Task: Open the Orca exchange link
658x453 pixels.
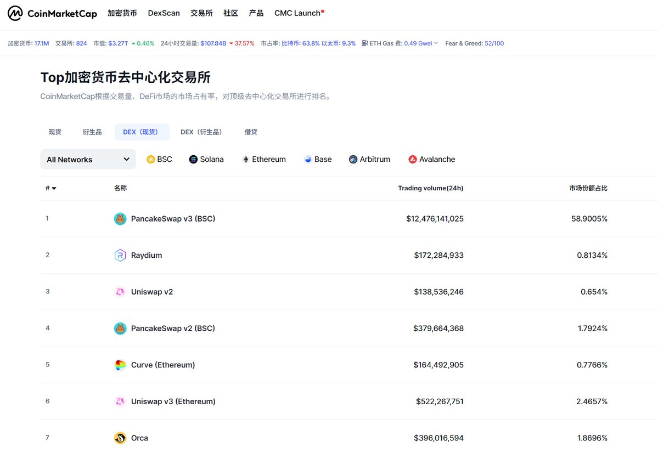Action: point(139,438)
